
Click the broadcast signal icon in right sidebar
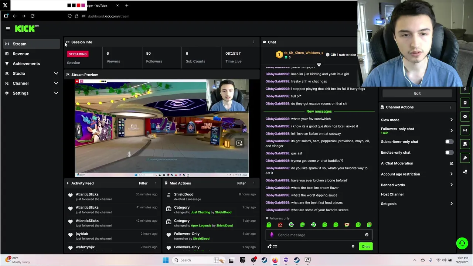tap(465, 130)
